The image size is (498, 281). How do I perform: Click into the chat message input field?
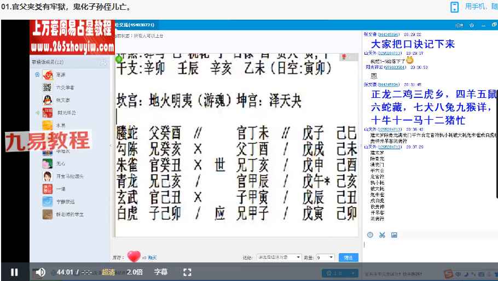click(x=430, y=250)
